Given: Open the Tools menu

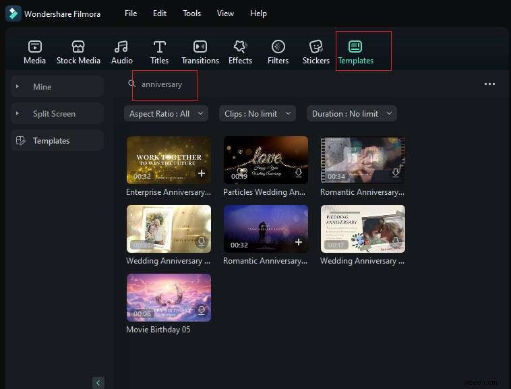Looking at the screenshot, I should pos(191,13).
